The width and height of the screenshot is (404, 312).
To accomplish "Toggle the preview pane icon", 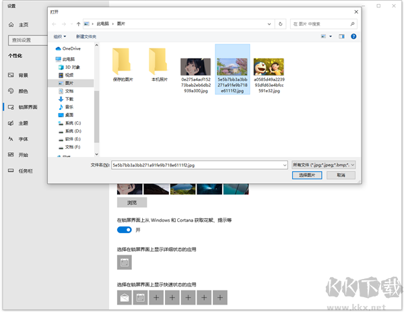I will 341,36.
